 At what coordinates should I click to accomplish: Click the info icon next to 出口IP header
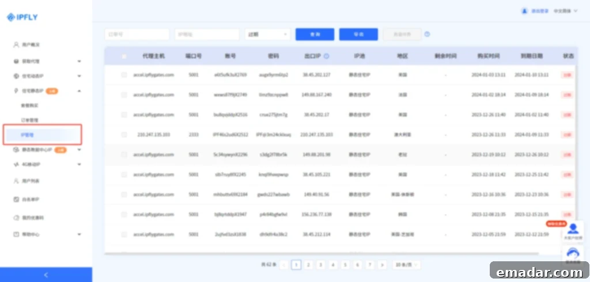[x=326, y=56]
